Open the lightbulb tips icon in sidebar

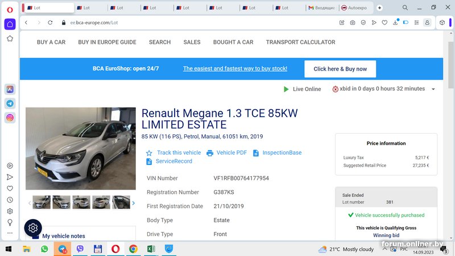[x=10, y=222]
